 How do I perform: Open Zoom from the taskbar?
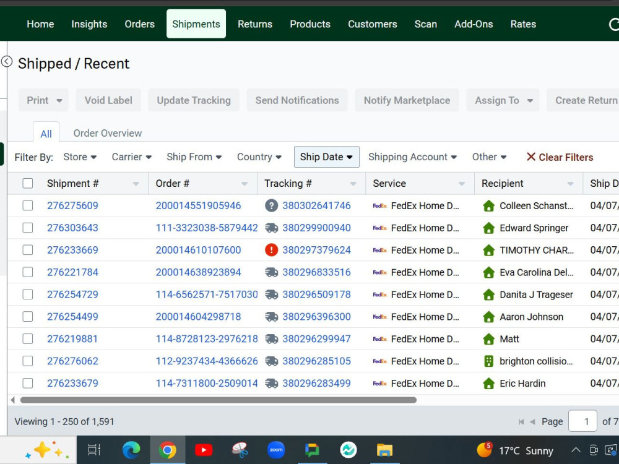(x=276, y=450)
